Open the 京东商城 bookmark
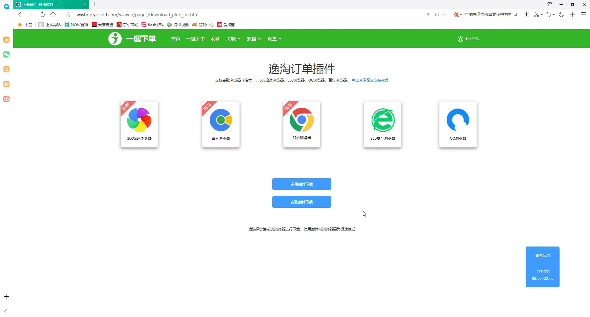The width and height of the screenshot is (590, 317). coord(127,25)
